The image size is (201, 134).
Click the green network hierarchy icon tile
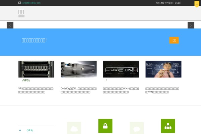[168, 126]
